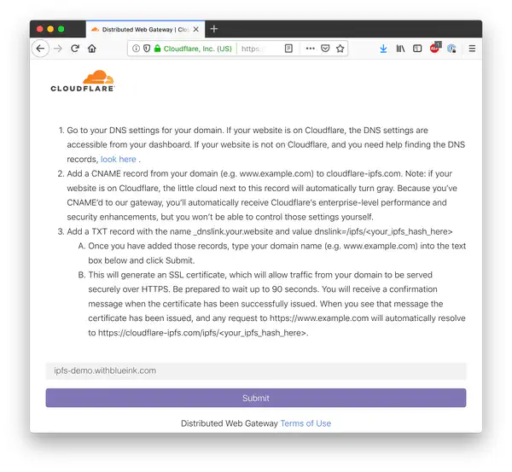Bookmark this page with the star icon
Screen dimensions: 512x472
pyautogui.click(x=340, y=49)
